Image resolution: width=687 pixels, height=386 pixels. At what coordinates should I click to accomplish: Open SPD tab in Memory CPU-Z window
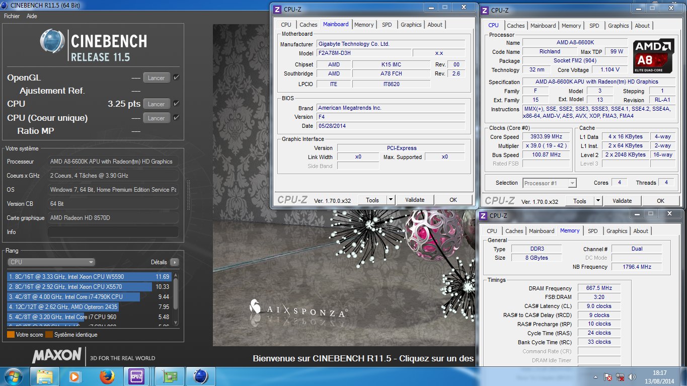click(x=593, y=231)
